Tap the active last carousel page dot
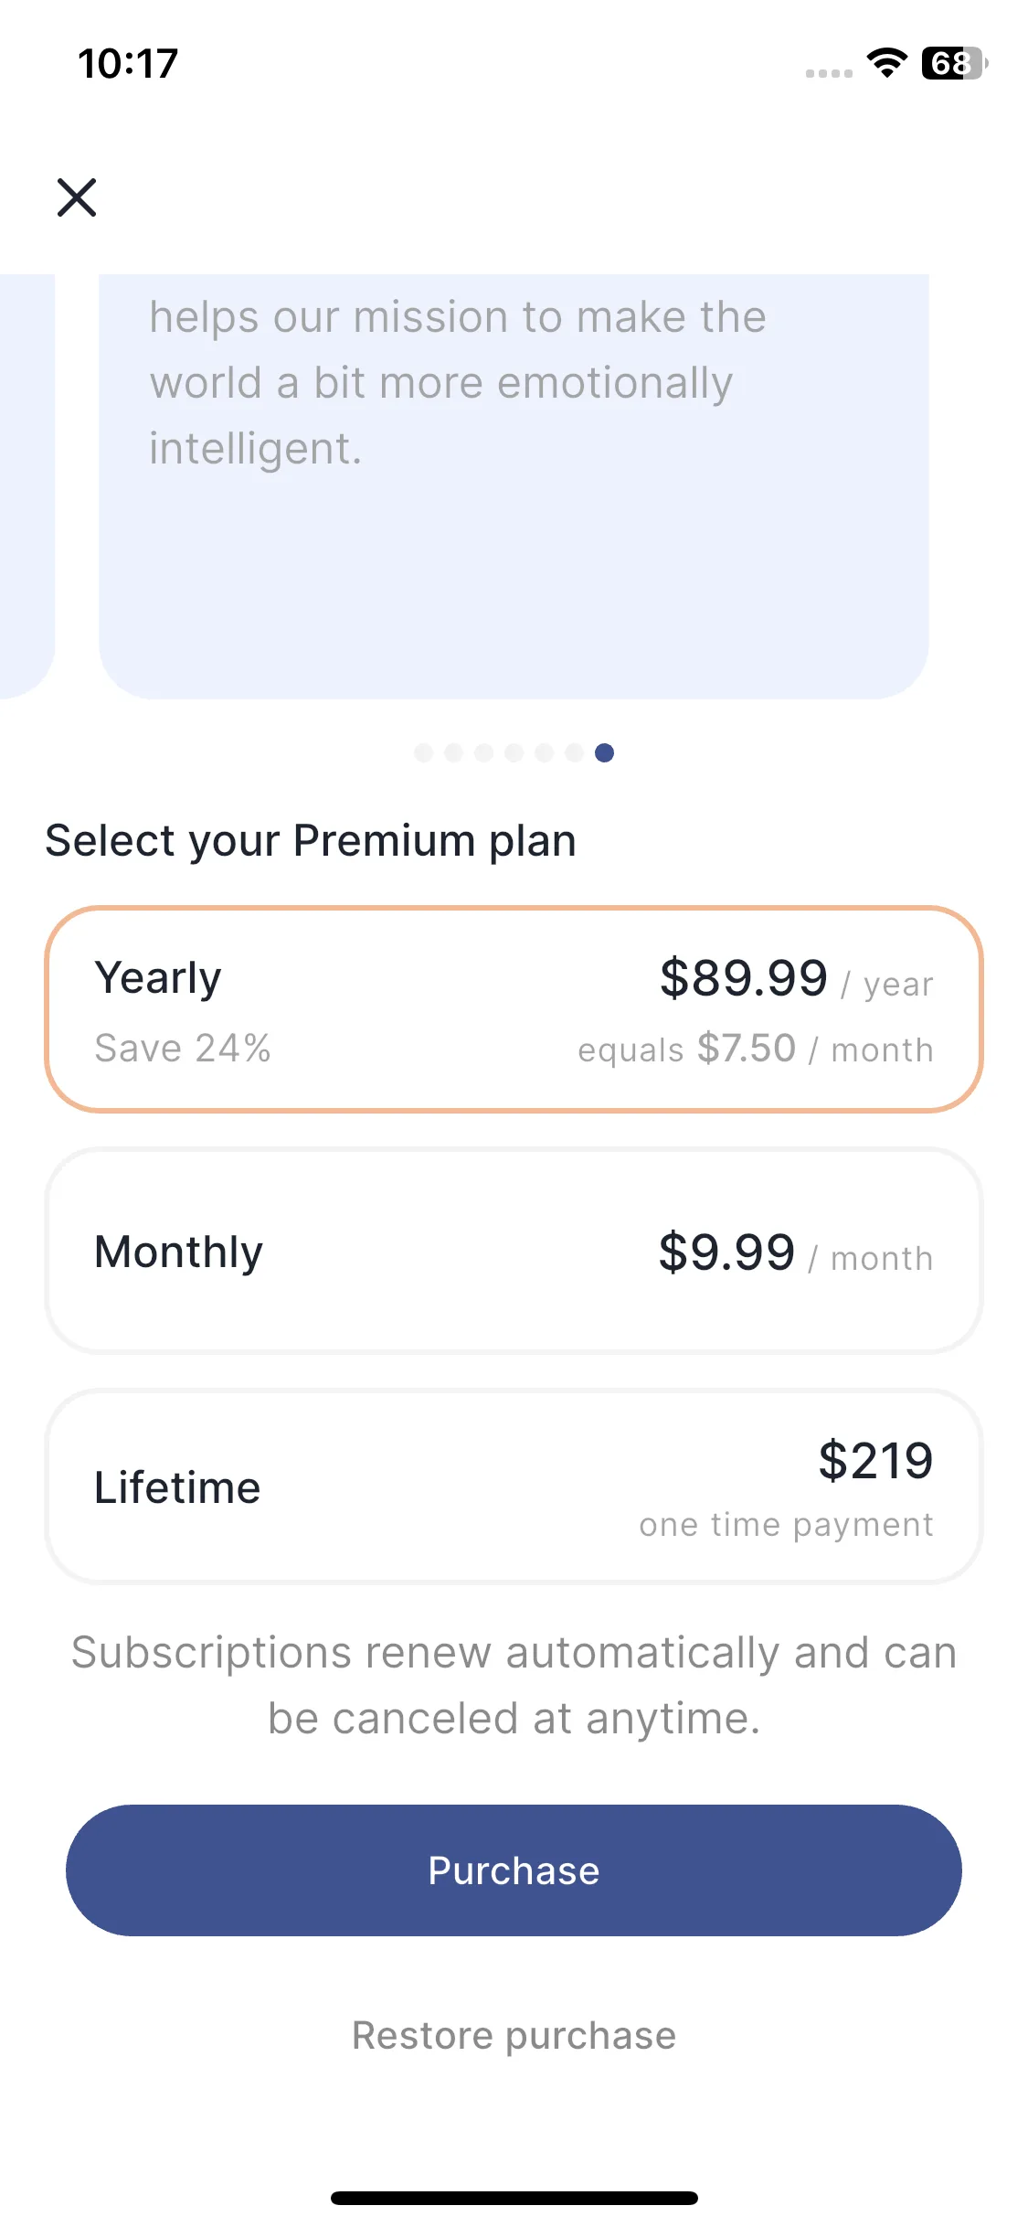The height and width of the screenshot is (2227, 1028). pos(605,752)
